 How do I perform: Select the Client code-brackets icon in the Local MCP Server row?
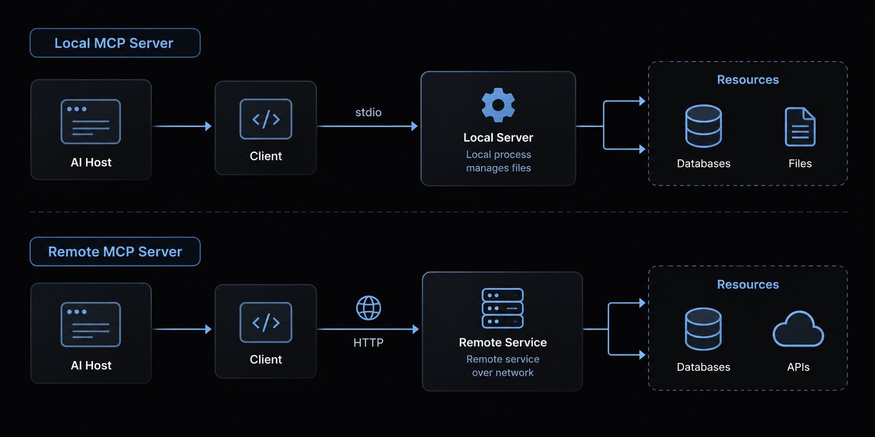click(266, 119)
